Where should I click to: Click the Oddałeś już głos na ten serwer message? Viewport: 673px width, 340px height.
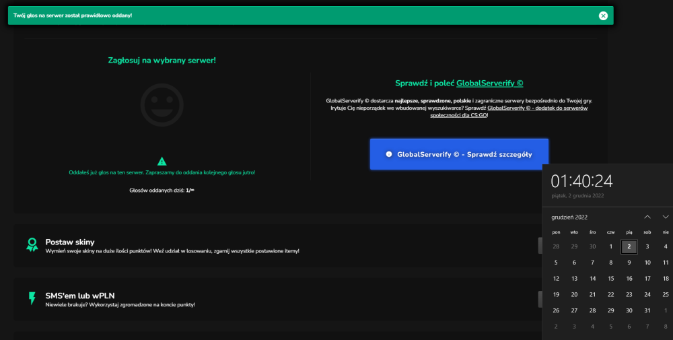(x=162, y=172)
